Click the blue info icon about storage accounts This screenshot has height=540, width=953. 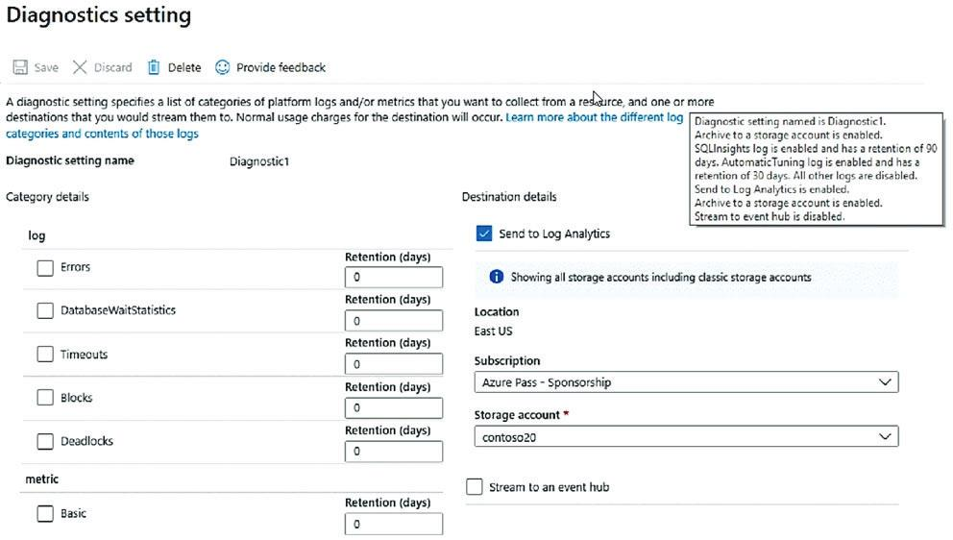(497, 277)
